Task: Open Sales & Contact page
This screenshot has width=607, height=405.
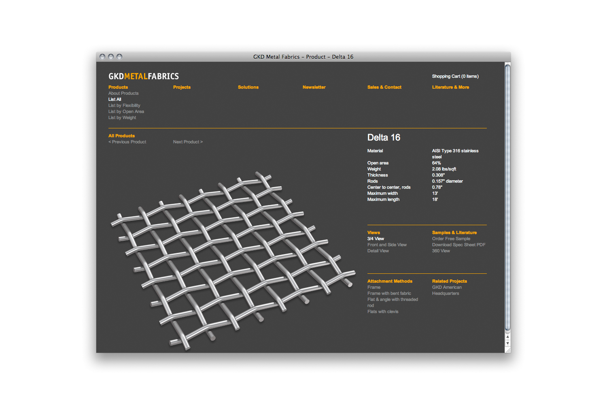Action: tap(384, 87)
